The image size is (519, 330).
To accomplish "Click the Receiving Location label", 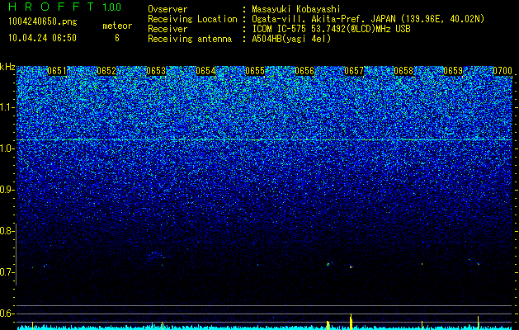I will tap(192, 19).
